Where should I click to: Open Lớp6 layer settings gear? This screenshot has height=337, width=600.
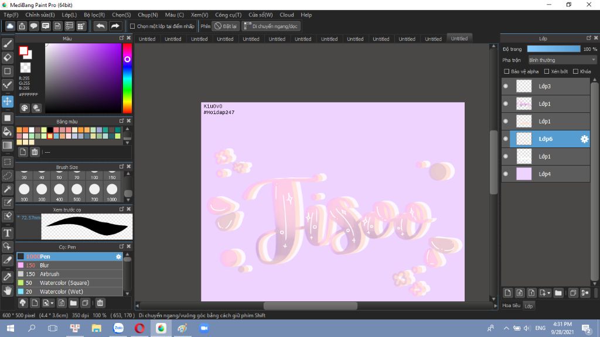pos(584,139)
